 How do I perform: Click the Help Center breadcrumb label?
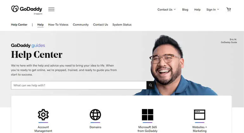pyautogui.click(x=19, y=25)
